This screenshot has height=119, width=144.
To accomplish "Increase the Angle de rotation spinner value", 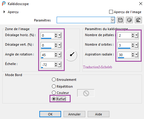I will tap(56, 54).
